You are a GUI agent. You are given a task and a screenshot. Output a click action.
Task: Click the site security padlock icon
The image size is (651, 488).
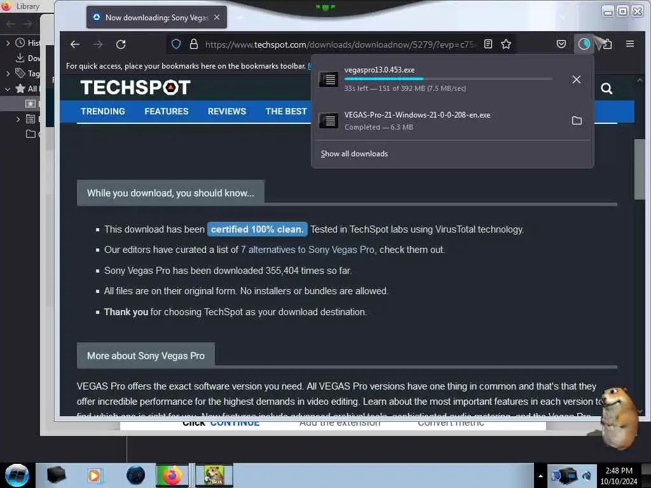(194, 44)
